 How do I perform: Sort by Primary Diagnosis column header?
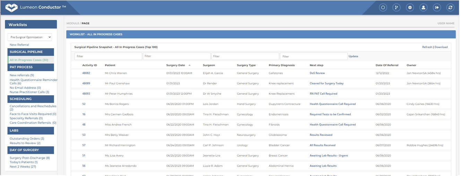[282, 65]
